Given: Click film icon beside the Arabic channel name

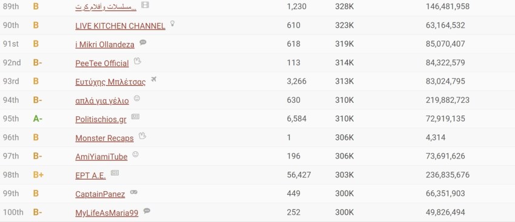Looking at the screenshot, I should click(x=145, y=5).
